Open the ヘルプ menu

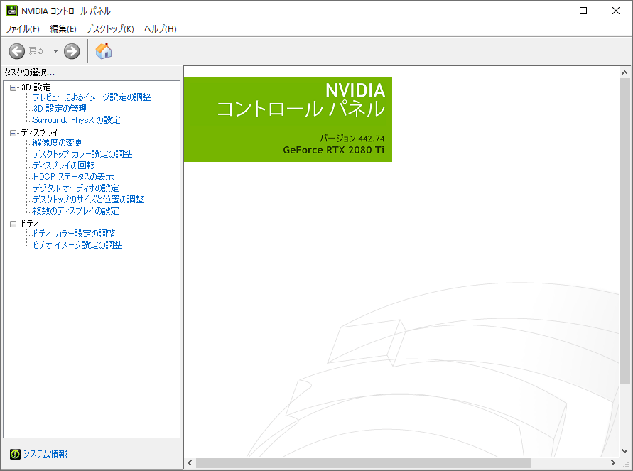(x=160, y=29)
